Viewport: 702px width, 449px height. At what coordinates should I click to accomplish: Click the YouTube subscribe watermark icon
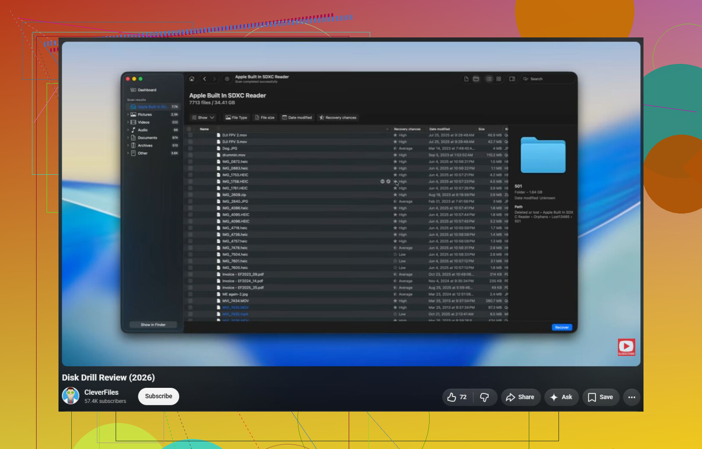pos(626,347)
